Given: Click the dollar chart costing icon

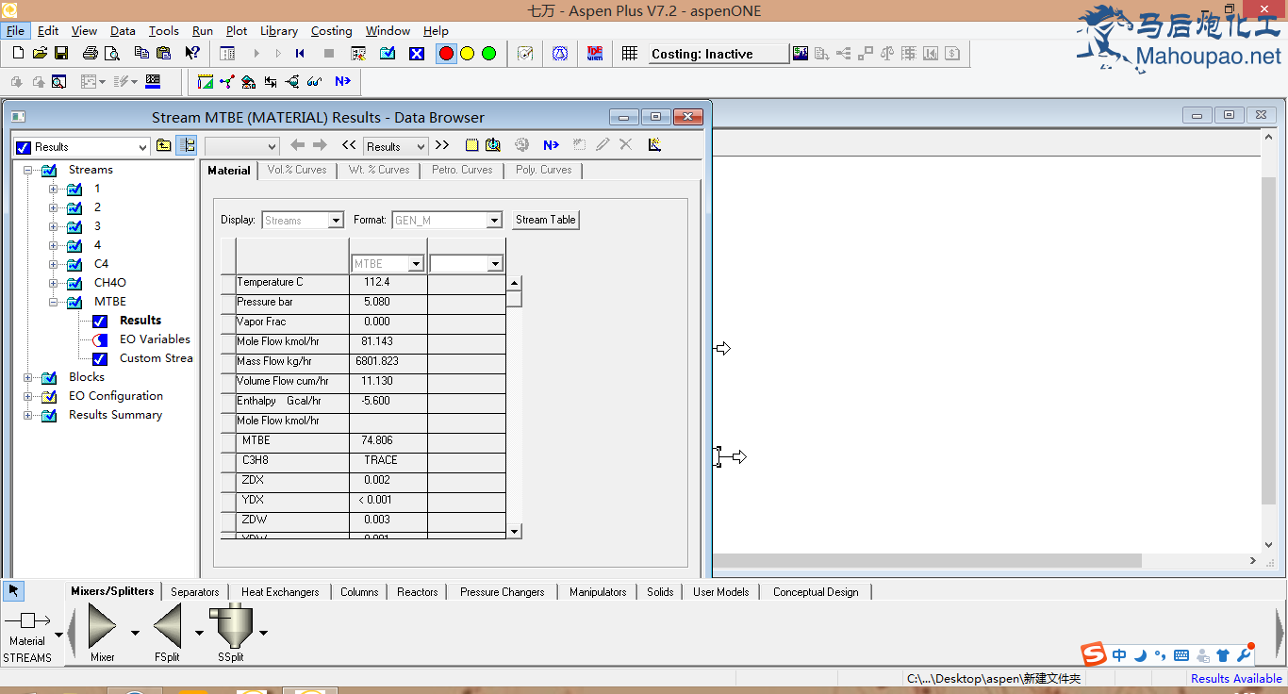Looking at the screenshot, I should (x=801, y=54).
